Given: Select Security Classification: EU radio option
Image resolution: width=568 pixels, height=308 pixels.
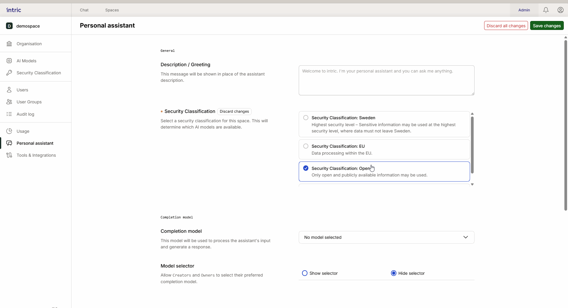Looking at the screenshot, I should tap(306, 146).
